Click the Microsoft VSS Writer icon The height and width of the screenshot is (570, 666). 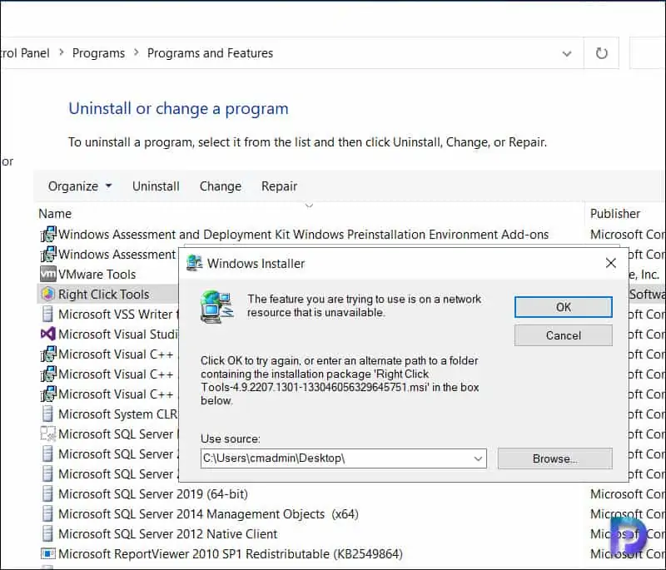[47, 314]
